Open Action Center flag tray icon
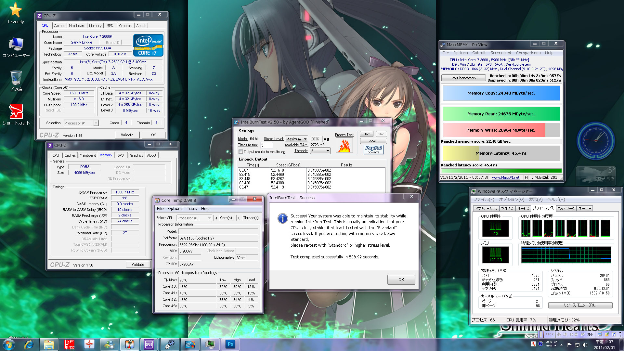This screenshot has height=351, width=624. coord(569,344)
